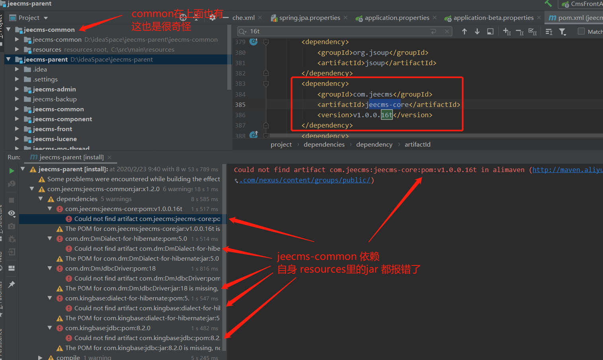Click the search field containing 16t
Screen dimensions: 603x360
point(338,31)
